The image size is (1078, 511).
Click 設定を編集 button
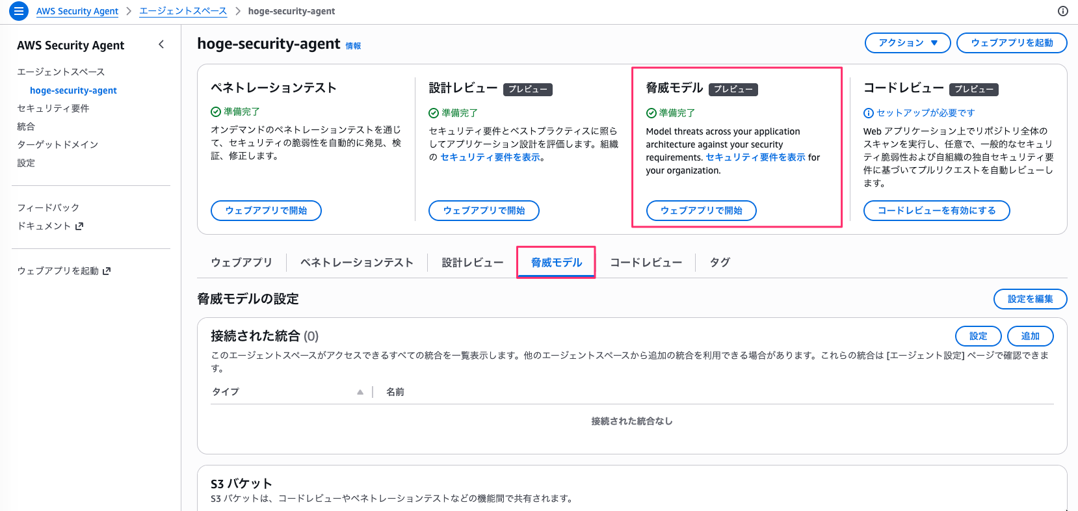pos(1030,299)
